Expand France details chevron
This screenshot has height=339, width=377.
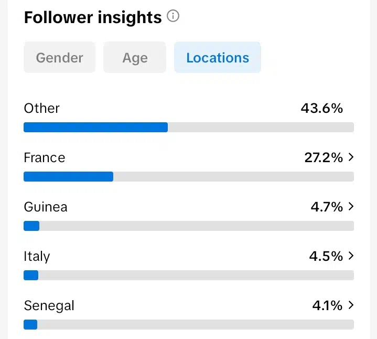351,157
